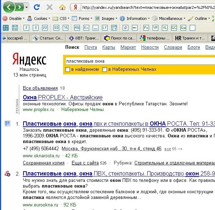Go to the Home page icon
This screenshot has width=215, height=210.
(62, 7)
